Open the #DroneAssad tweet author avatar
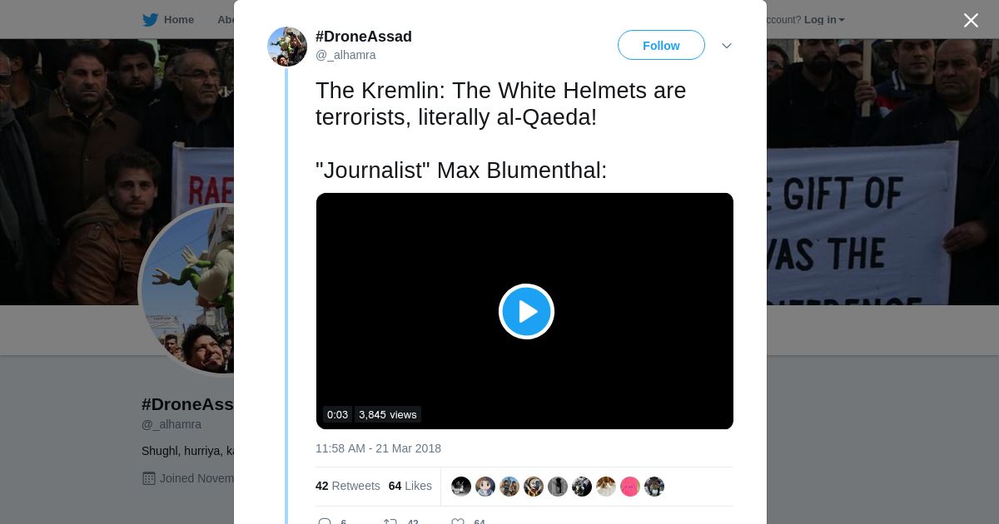 [287, 47]
